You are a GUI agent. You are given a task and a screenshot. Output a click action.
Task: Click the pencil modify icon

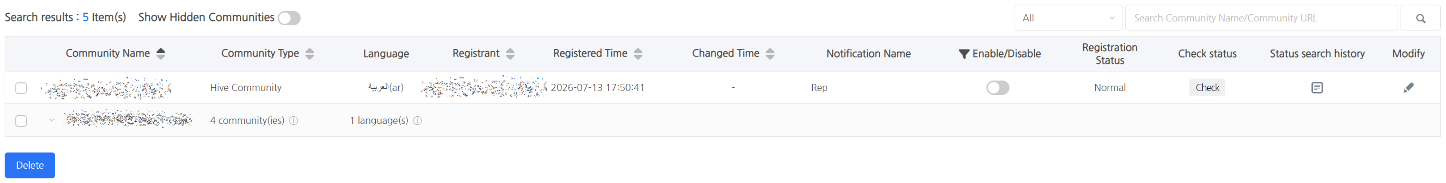(x=1408, y=88)
